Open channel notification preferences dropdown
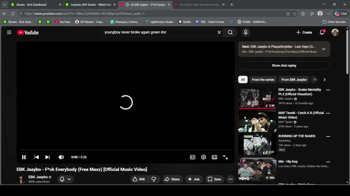This screenshot has height=196, width=350. click(x=65, y=179)
